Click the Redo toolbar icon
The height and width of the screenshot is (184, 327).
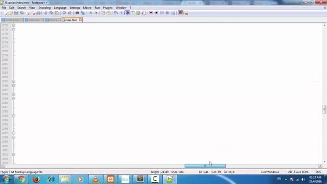(x=70, y=13)
